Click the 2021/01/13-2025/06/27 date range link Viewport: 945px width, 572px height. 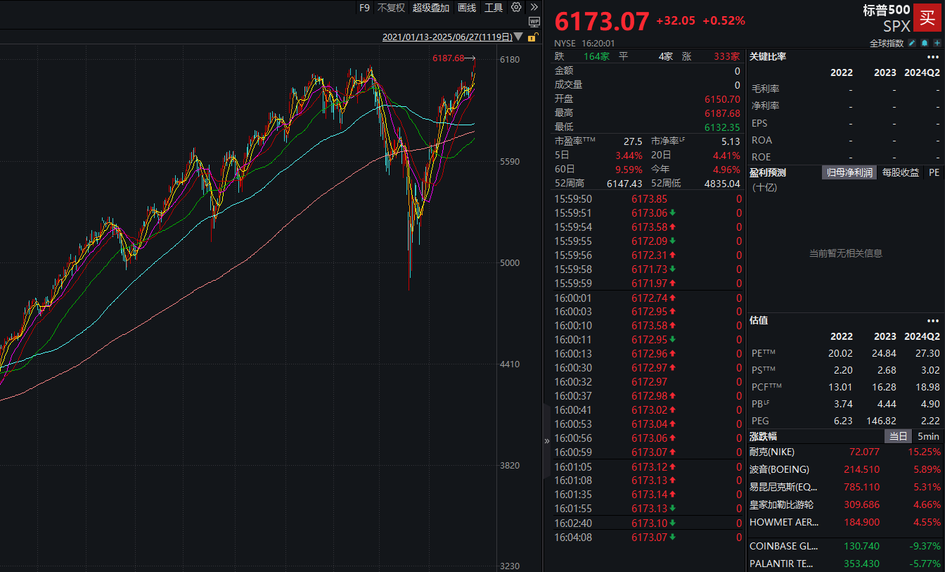[448, 37]
